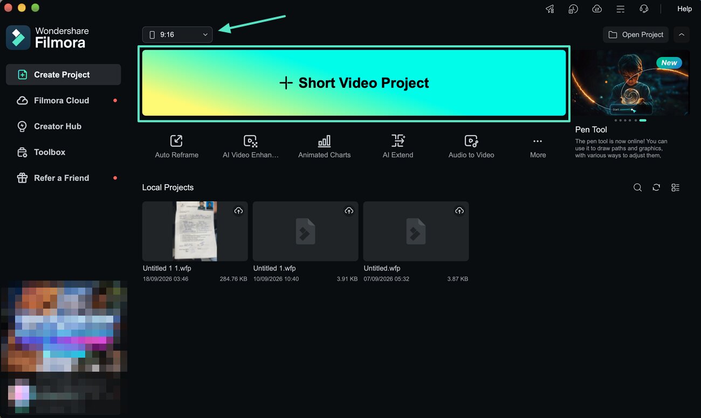Click the Open Project button
Image resolution: width=701 pixels, height=418 pixels.
pos(636,34)
